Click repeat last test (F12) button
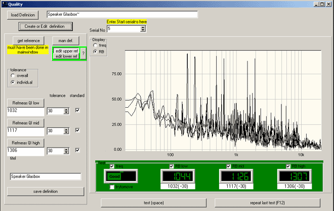The height and width of the screenshot is (211, 334). [x=267, y=203]
